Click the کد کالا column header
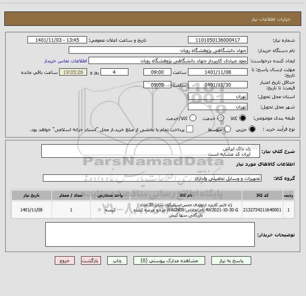This screenshot has width=306, height=296. pyautogui.click(x=262, y=195)
